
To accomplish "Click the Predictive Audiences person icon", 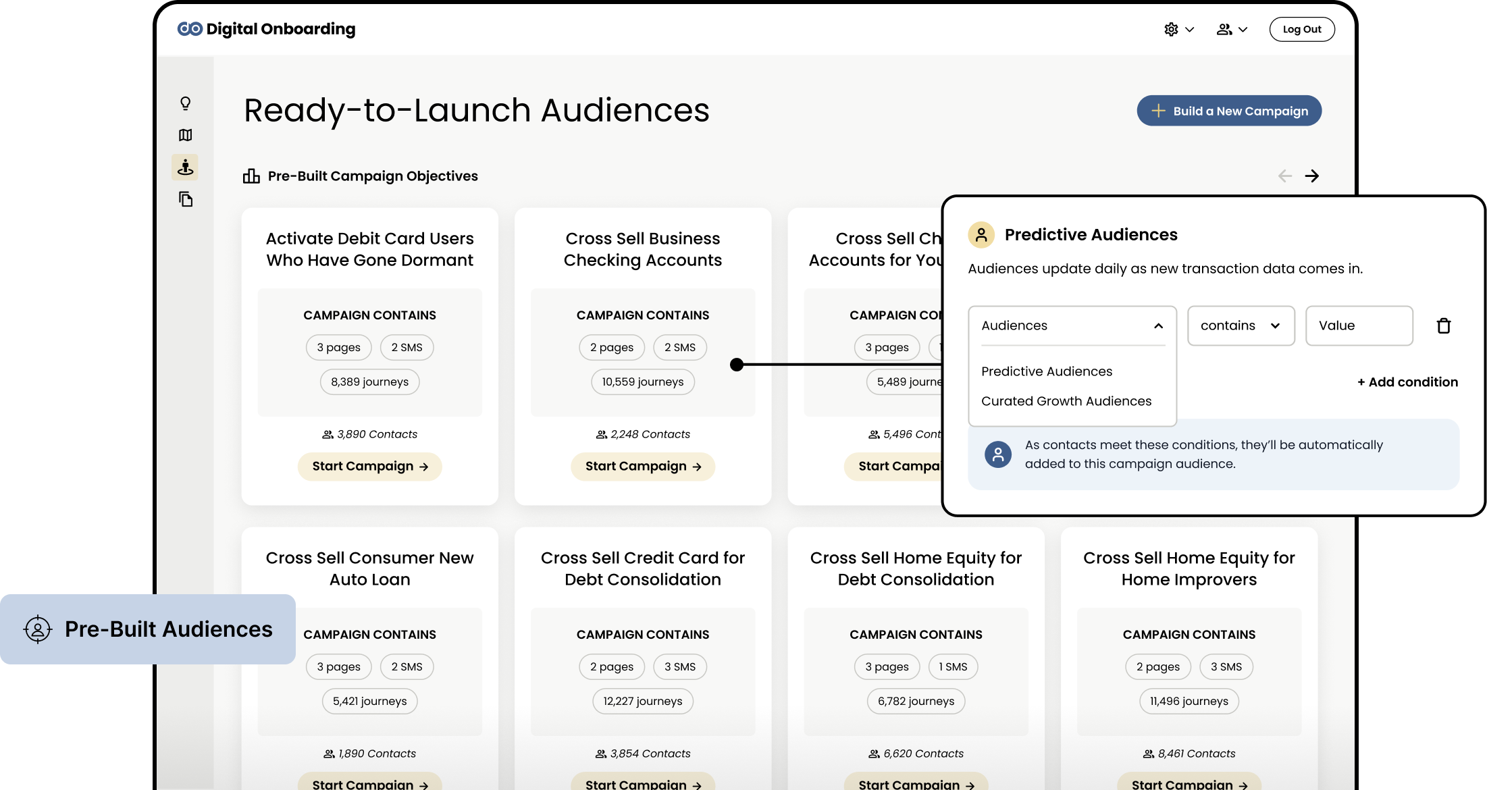I will (x=981, y=235).
